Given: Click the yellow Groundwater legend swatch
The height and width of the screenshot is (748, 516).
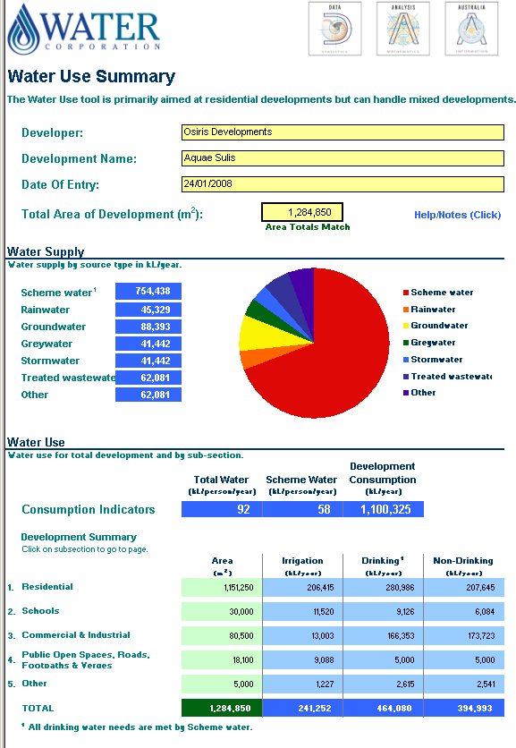Looking at the screenshot, I should [x=406, y=326].
